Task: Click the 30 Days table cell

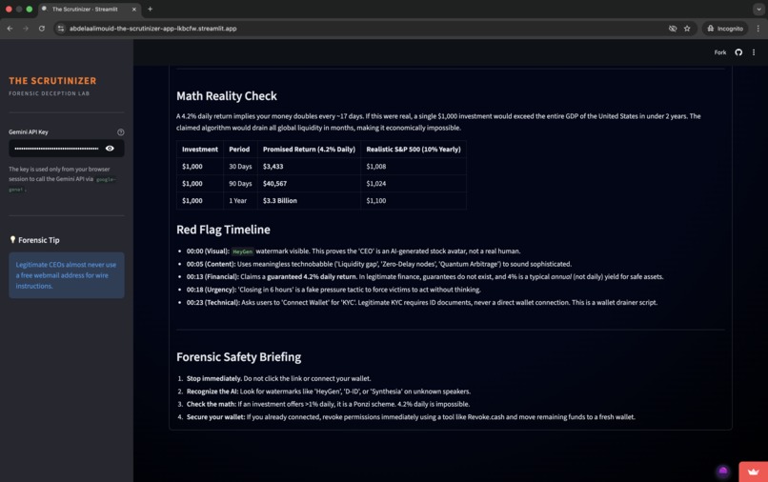Action: (240, 167)
